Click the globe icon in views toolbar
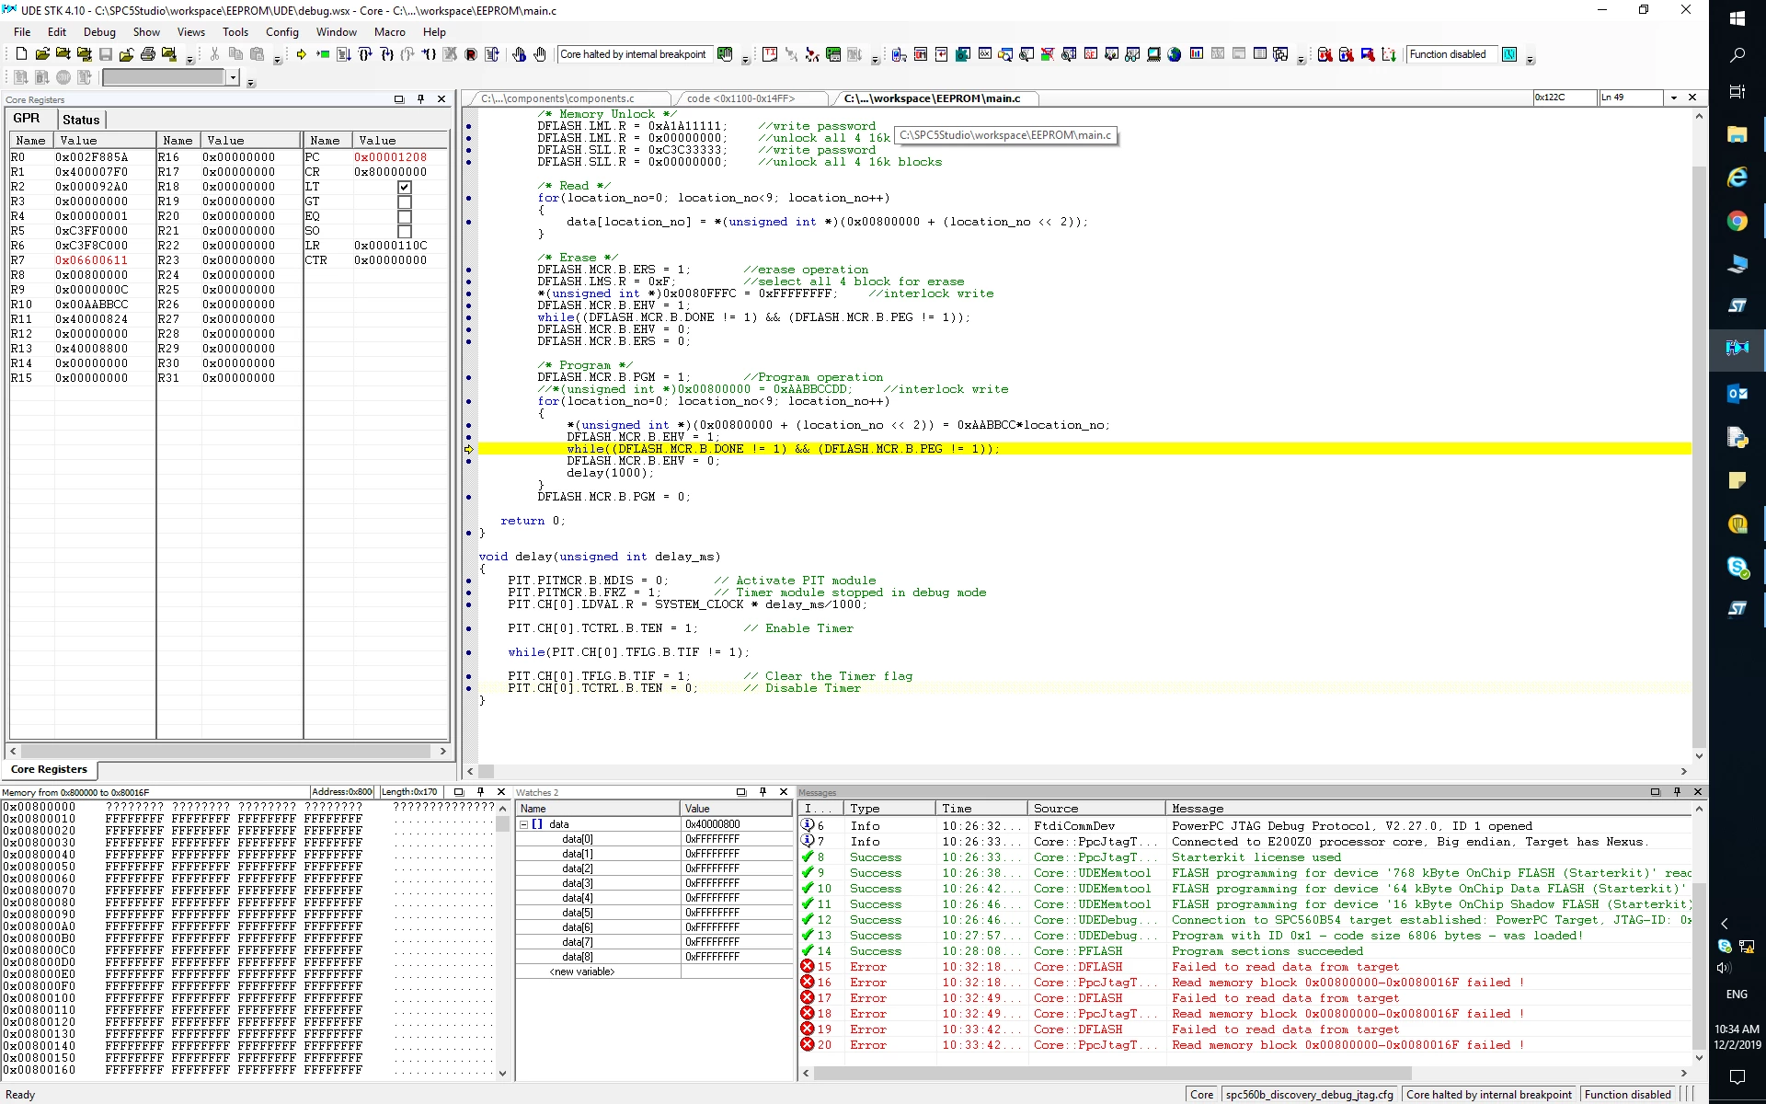 1175,54
